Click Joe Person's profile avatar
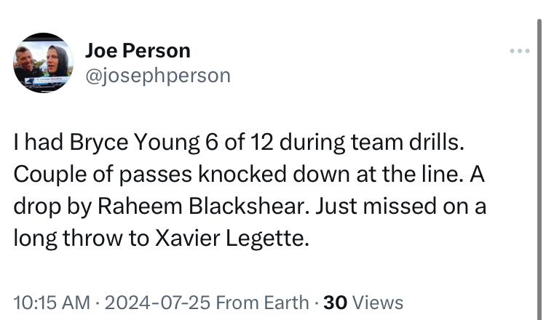546x320 pixels. coord(43,63)
